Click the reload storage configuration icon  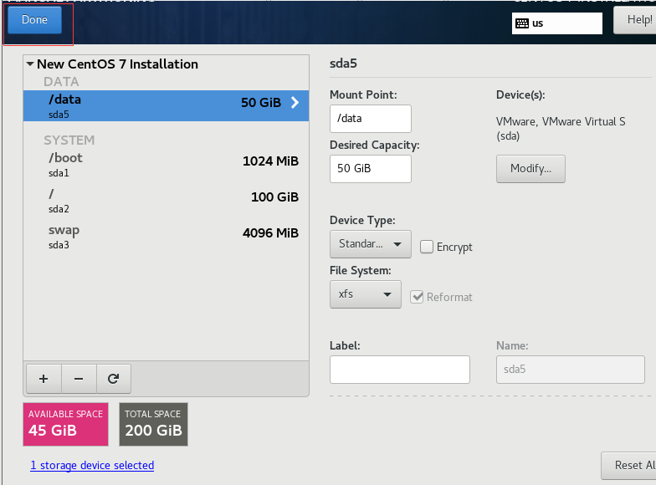114,379
